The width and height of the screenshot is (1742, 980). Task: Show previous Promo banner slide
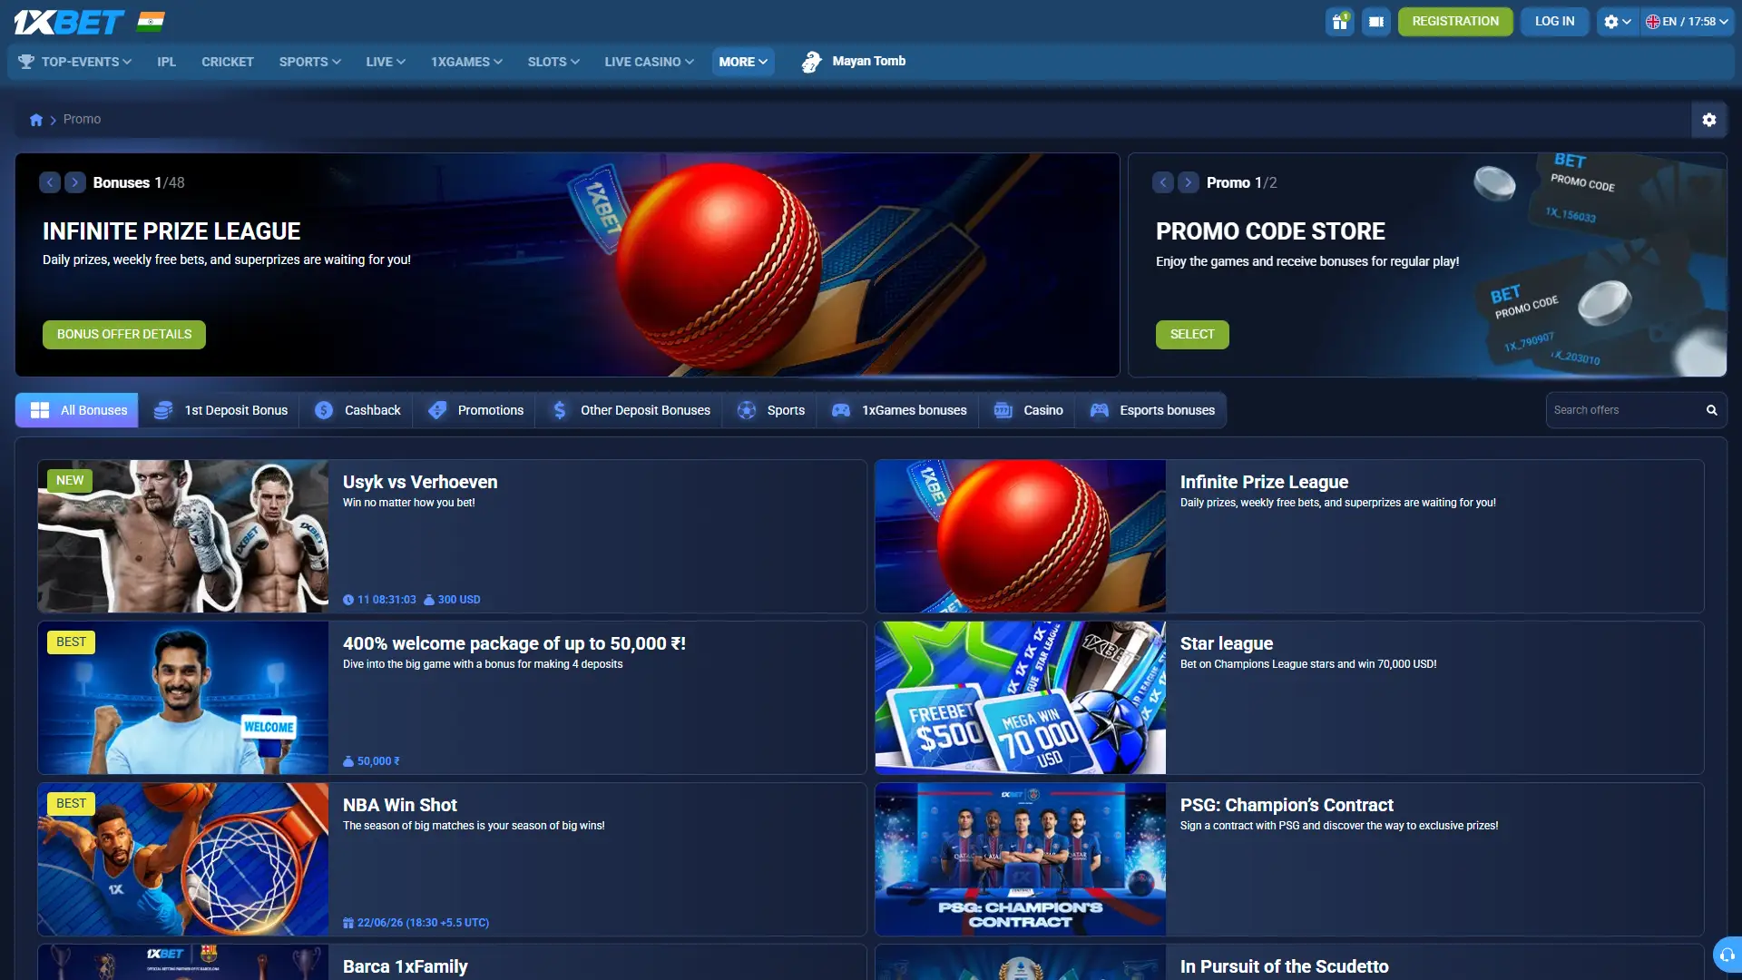(1163, 182)
